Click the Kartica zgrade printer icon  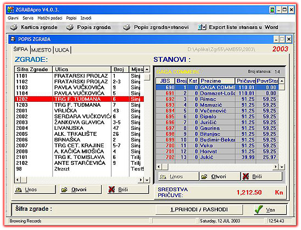pyautogui.click(x=14, y=27)
